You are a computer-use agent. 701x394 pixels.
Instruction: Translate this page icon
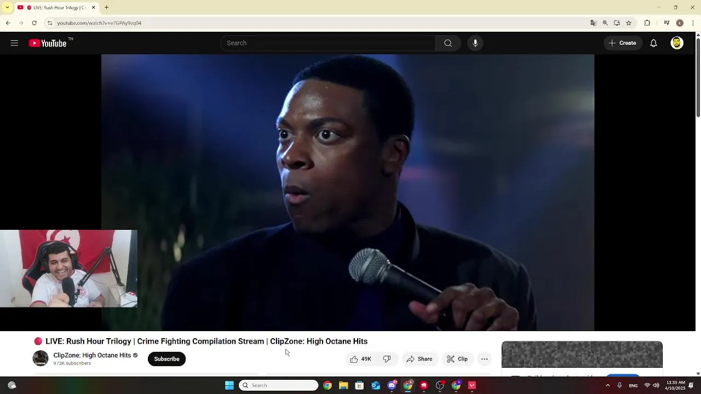coord(593,23)
